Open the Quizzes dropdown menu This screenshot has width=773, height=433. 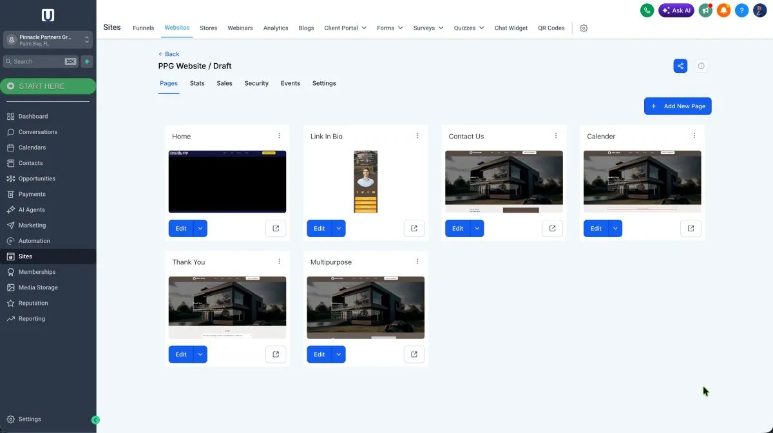(469, 28)
